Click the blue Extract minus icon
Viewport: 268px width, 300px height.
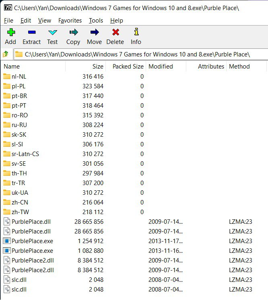(32, 32)
